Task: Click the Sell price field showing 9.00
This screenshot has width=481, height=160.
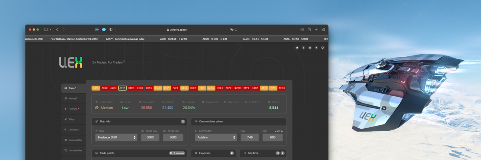Action: click(x=273, y=137)
